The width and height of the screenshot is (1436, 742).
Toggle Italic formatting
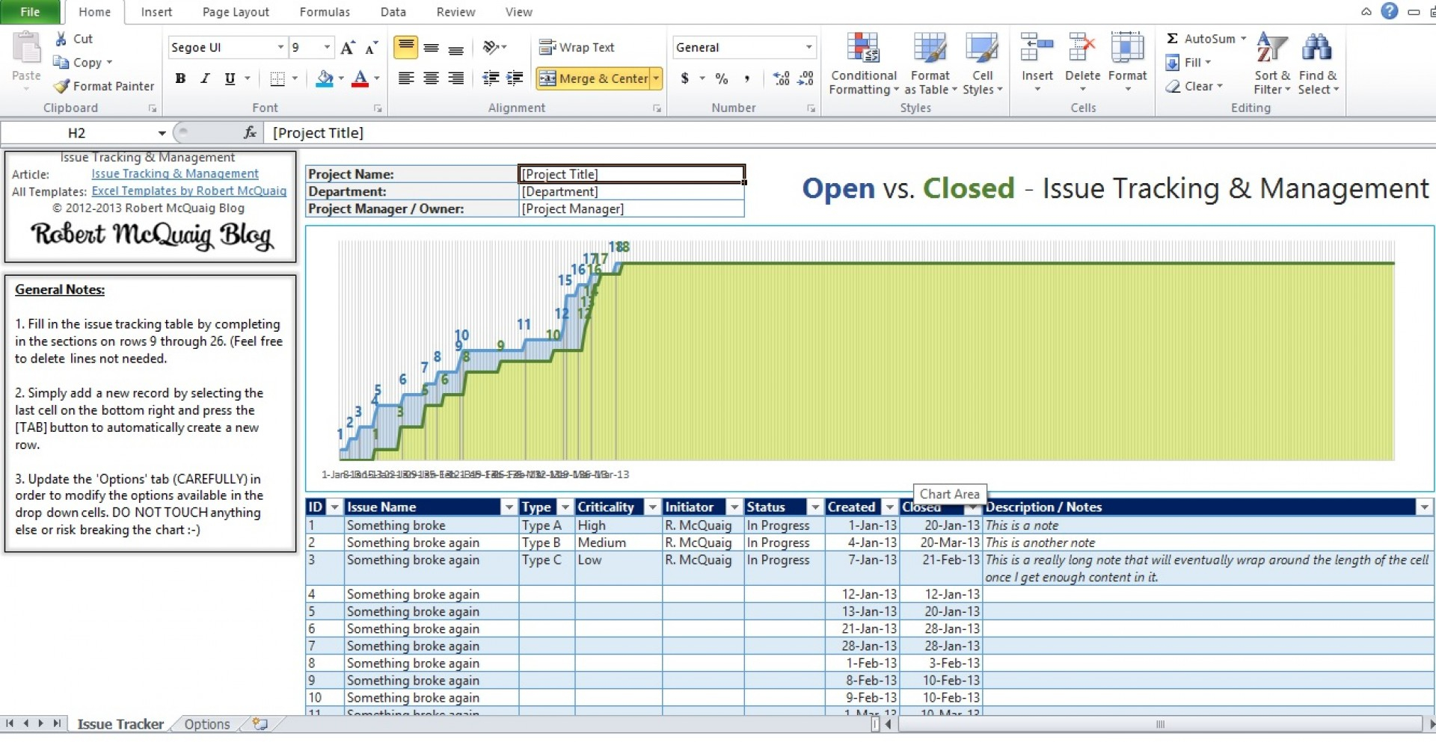(x=205, y=78)
